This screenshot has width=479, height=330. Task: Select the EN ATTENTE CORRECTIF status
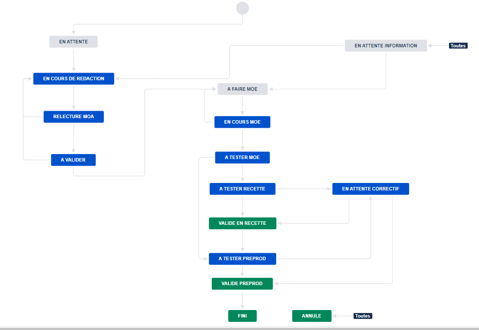pos(371,189)
